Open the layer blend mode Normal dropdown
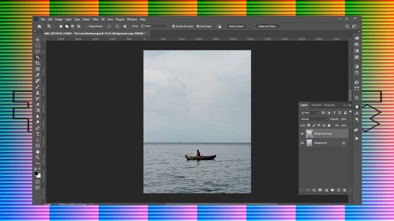 coord(315,119)
